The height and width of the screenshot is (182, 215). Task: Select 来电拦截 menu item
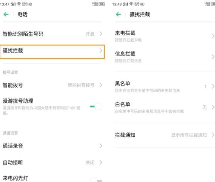click(x=163, y=36)
